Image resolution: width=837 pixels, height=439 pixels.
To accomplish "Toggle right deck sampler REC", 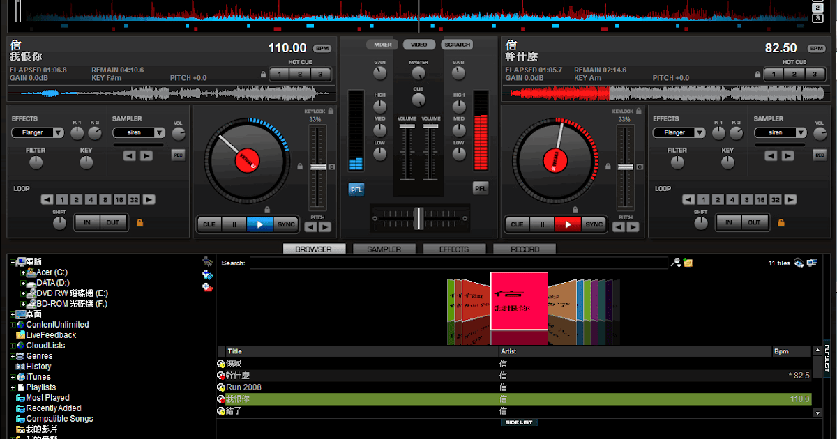I will pyautogui.click(x=820, y=155).
